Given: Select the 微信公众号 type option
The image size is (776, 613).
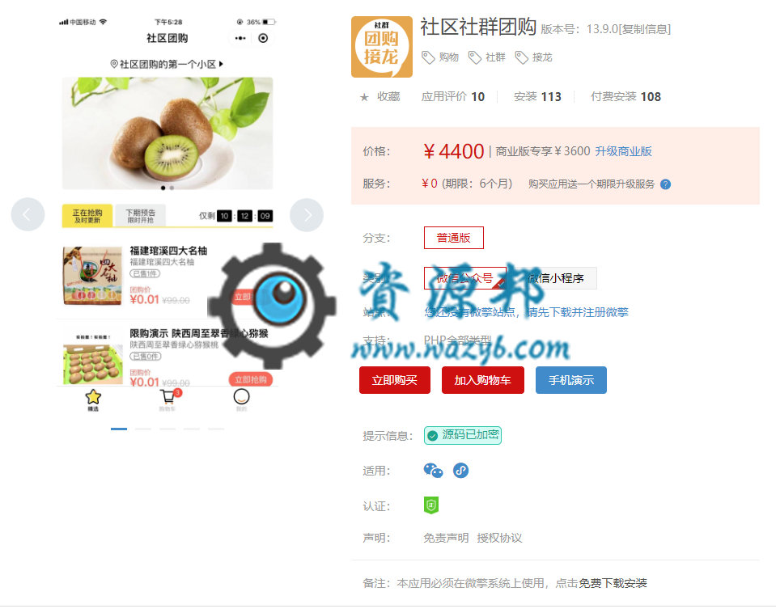Looking at the screenshot, I should tap(464, 278).
